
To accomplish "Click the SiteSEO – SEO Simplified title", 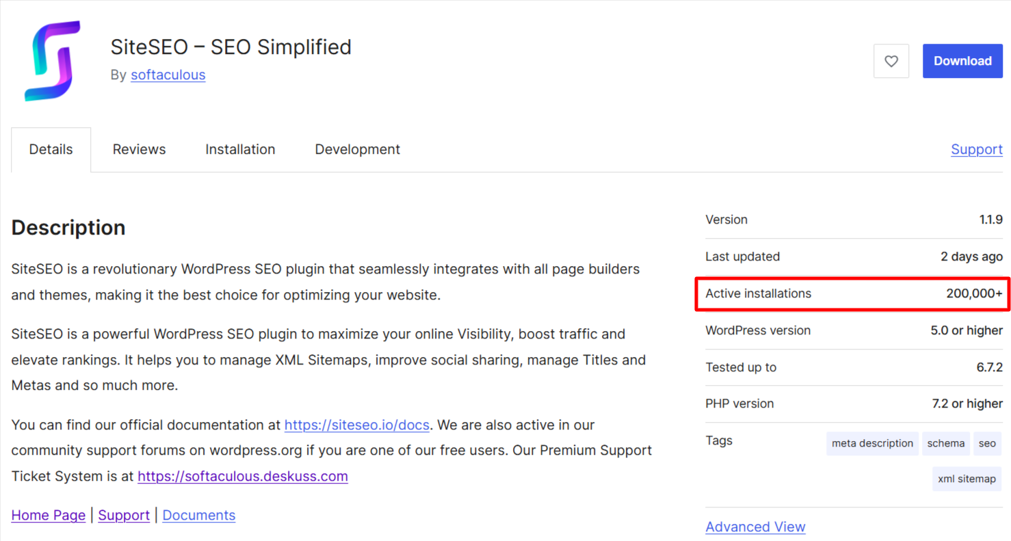I will [231, 47].
